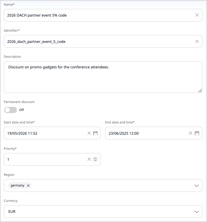Remove the germany region tag
This screenshot has height=222, width=207.
pos(28,186)
